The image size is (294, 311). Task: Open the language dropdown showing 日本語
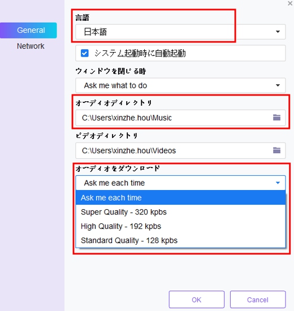[x=180, y=32]
